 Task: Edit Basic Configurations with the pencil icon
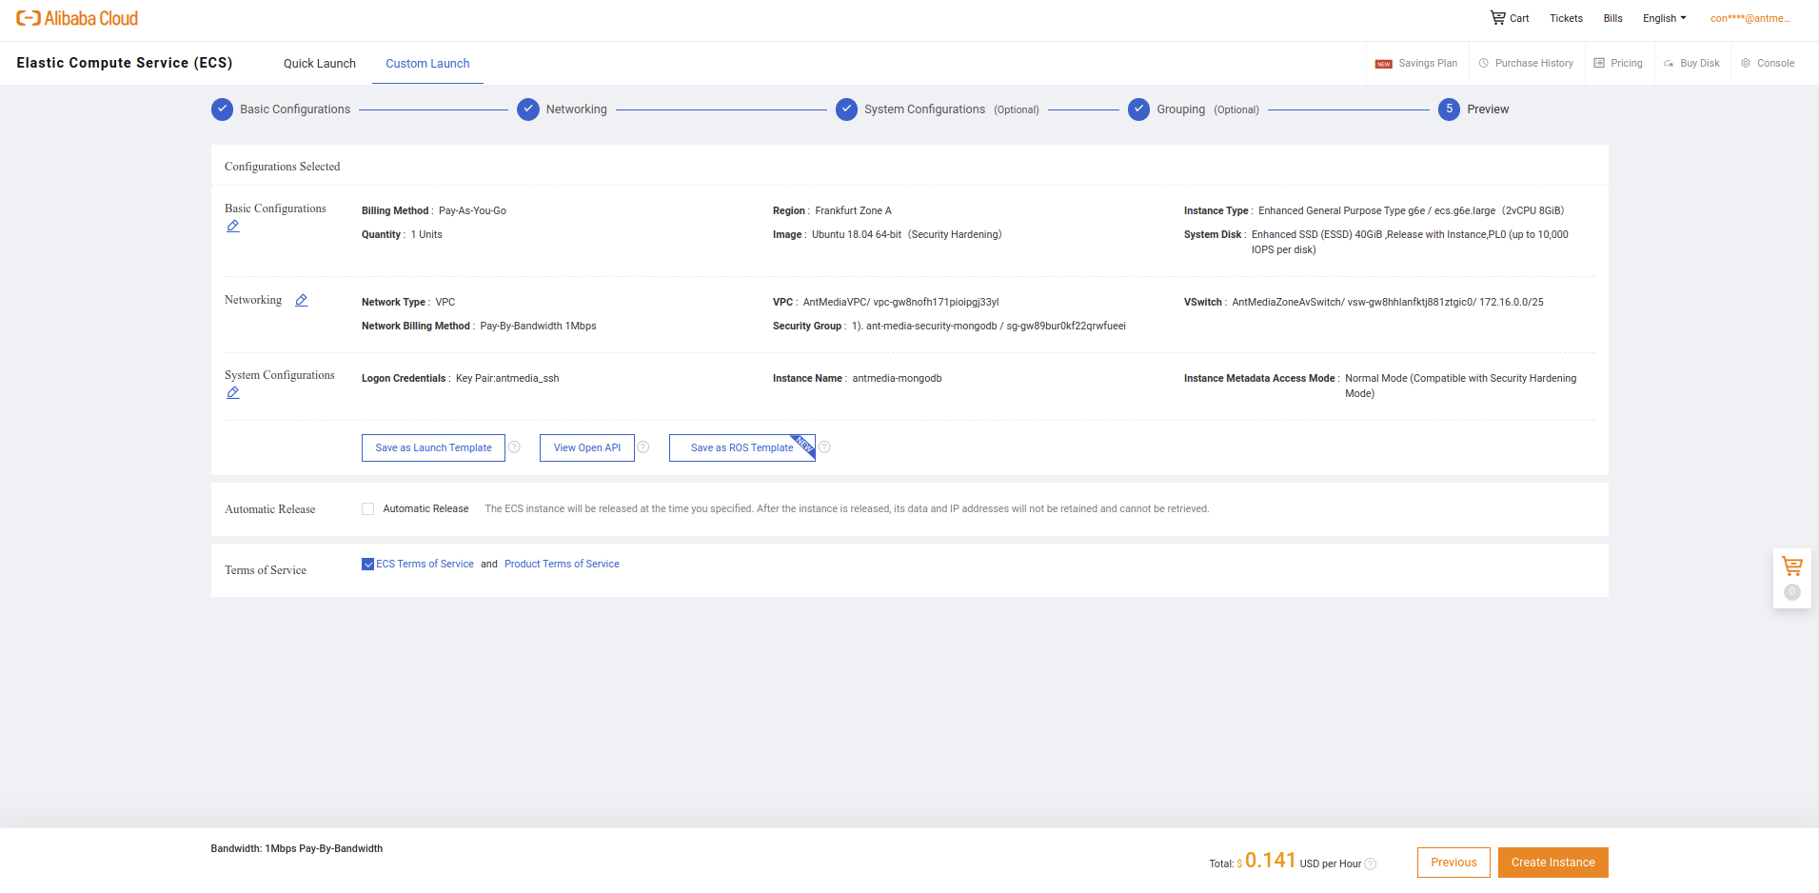[233, 226]
